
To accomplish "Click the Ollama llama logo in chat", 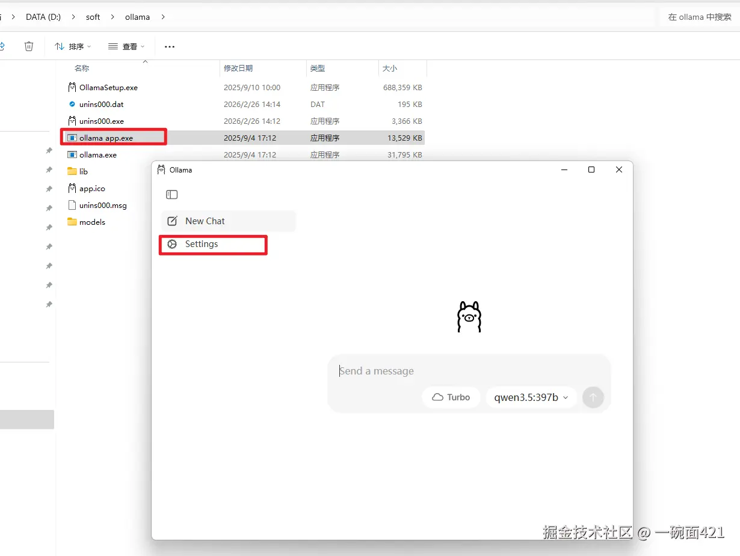I will 469,317.
